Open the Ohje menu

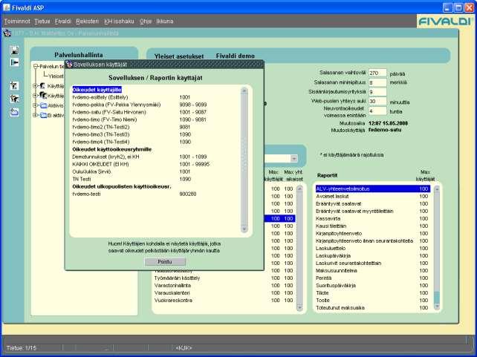pyautogui.click(x=146, y=22)
